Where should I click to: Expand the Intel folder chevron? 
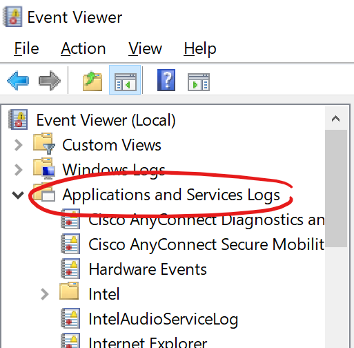pyautogui.click(x=45, y=294)
